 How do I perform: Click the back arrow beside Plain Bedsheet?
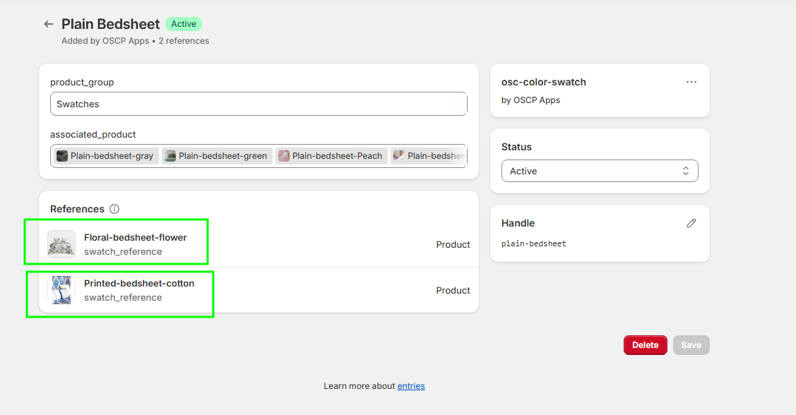click(x=49, y=24)
